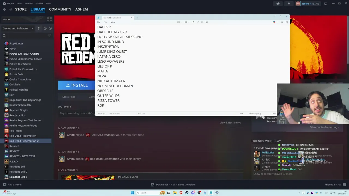Screen dimensions: 349x196
Task: Click the activity comment input field
Action: (x=77, y=113)
